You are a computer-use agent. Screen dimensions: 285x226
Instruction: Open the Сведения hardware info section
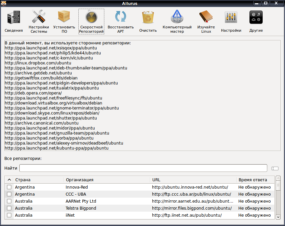coord(14,21)
